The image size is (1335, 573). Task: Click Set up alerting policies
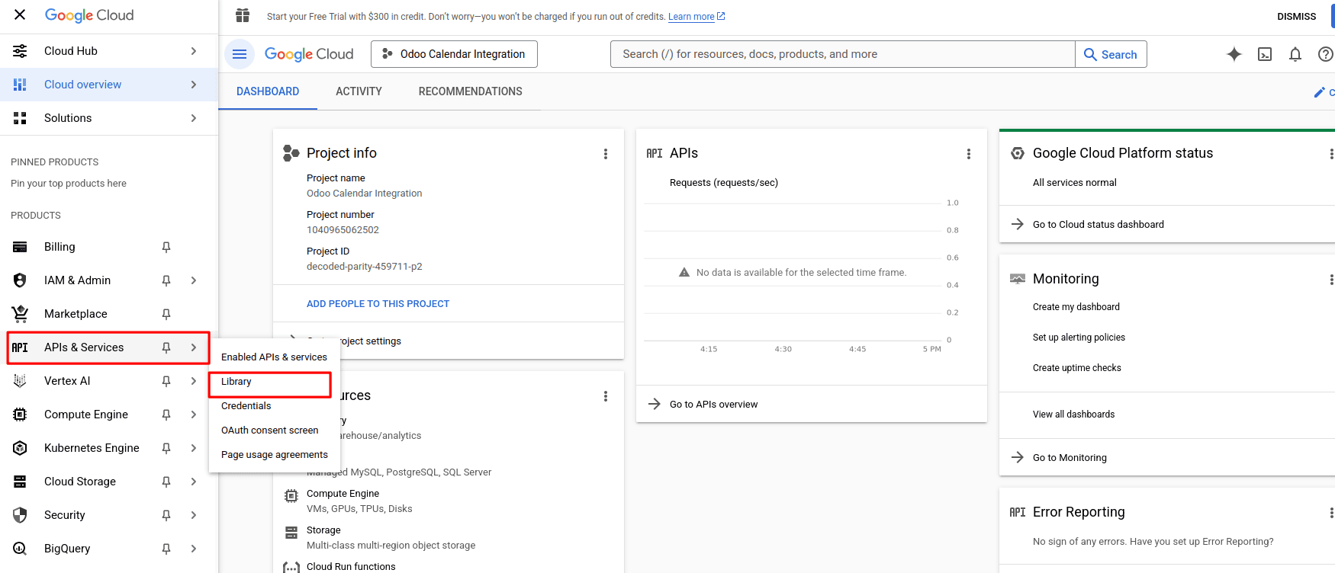[x=1079, y=338]
